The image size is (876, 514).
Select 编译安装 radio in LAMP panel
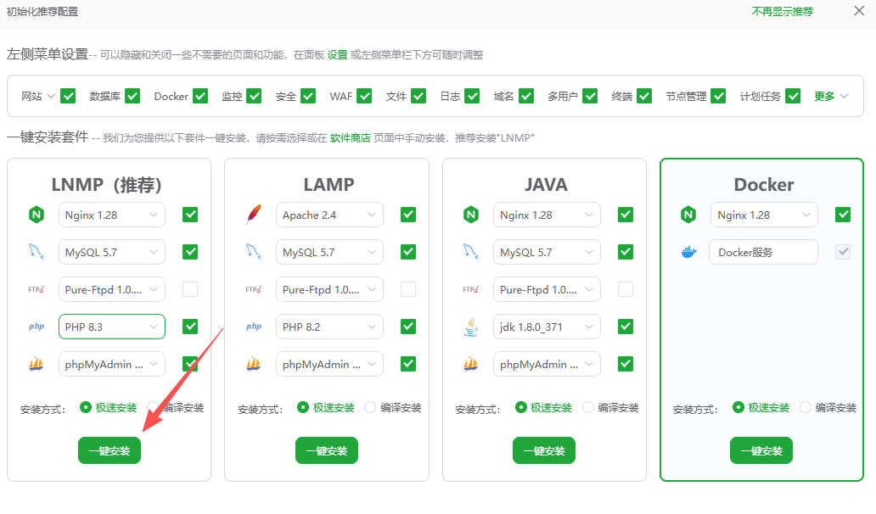pyautogui.click(x=370, y=407)
